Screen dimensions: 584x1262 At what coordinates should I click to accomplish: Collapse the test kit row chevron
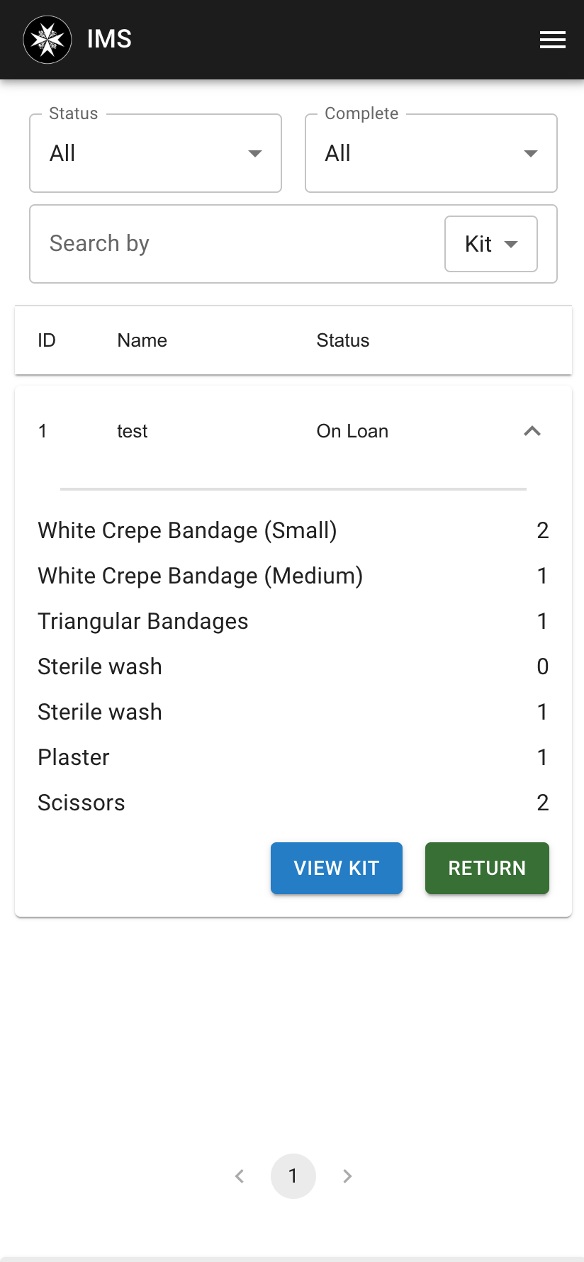[x=532, y=431]
